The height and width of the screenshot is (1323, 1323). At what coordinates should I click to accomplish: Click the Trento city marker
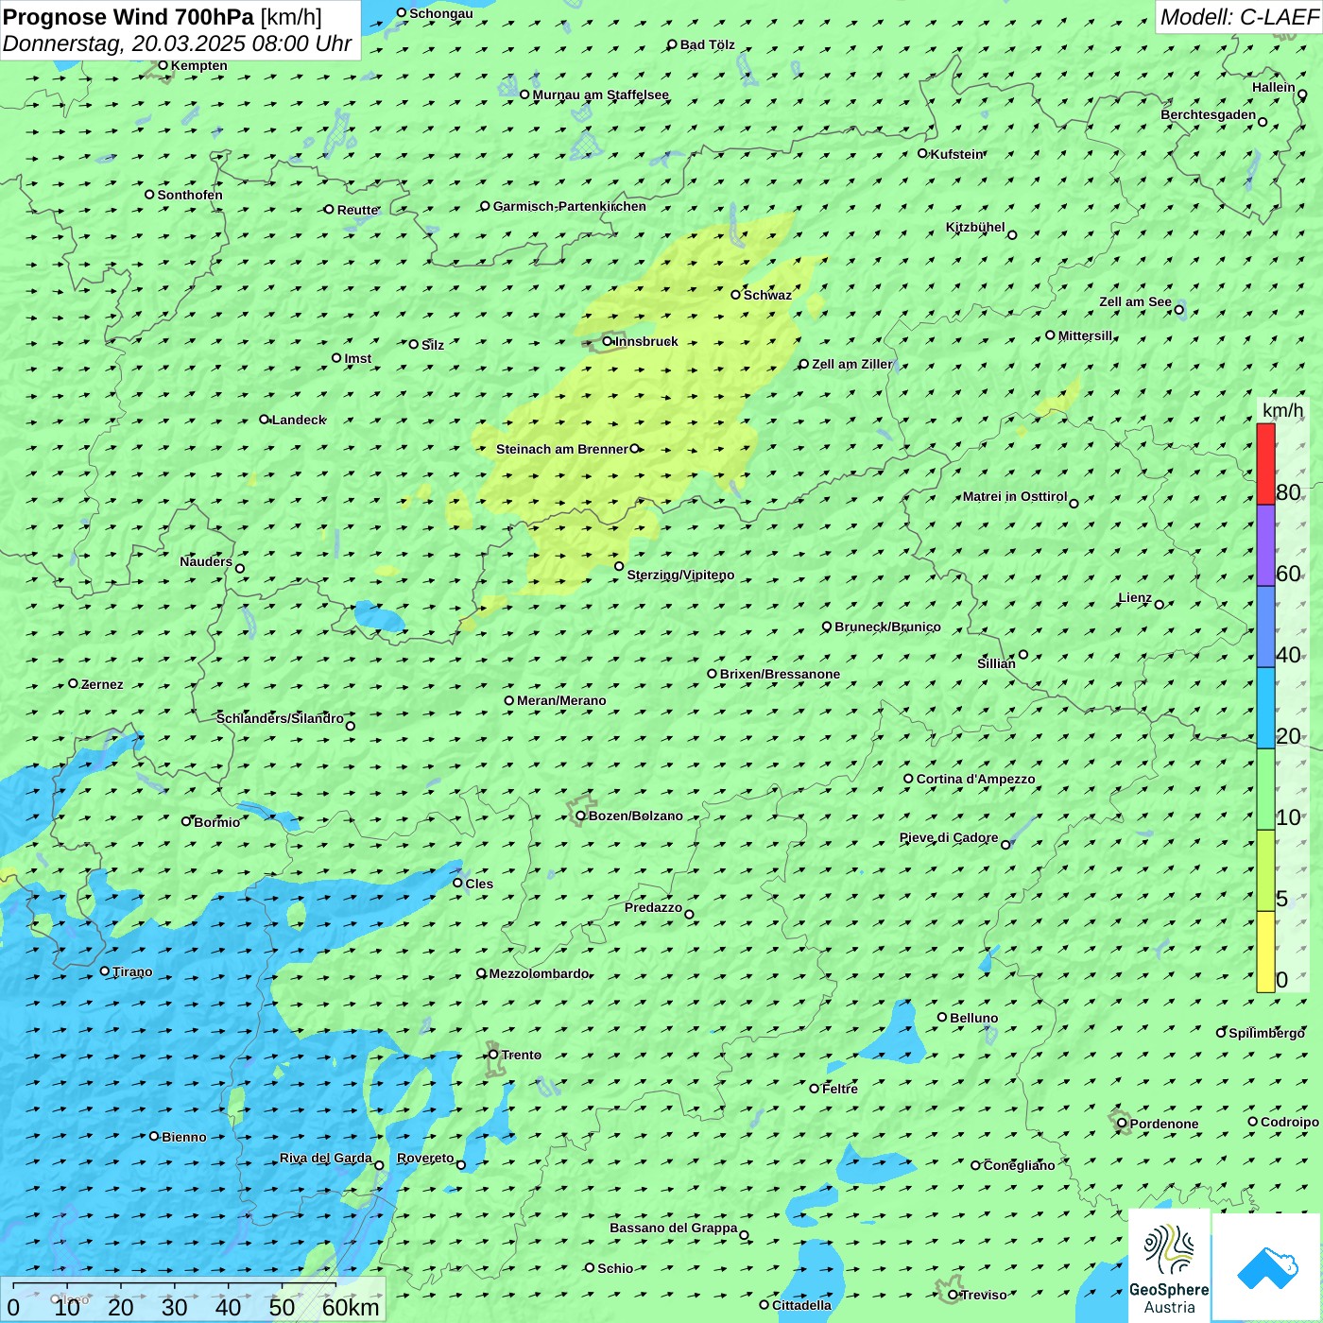click(x=493, y=1055)
